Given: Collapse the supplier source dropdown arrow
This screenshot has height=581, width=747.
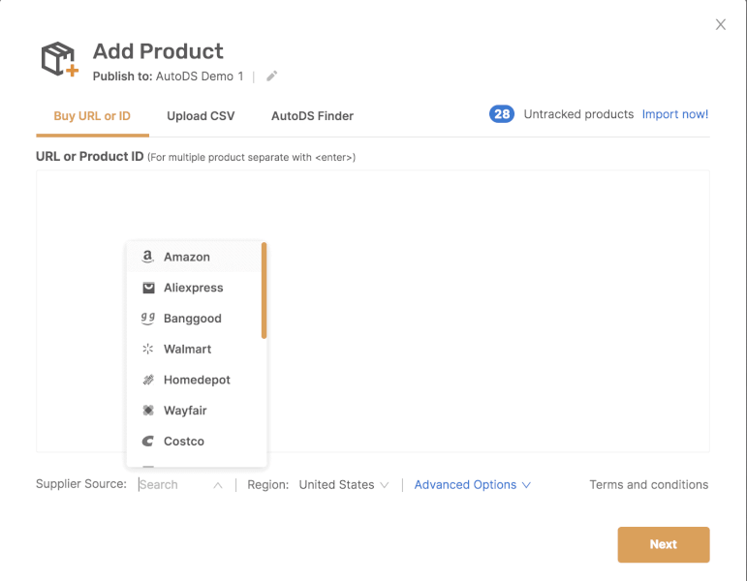Looking at the screenshot, I should [x=218, y=485].
